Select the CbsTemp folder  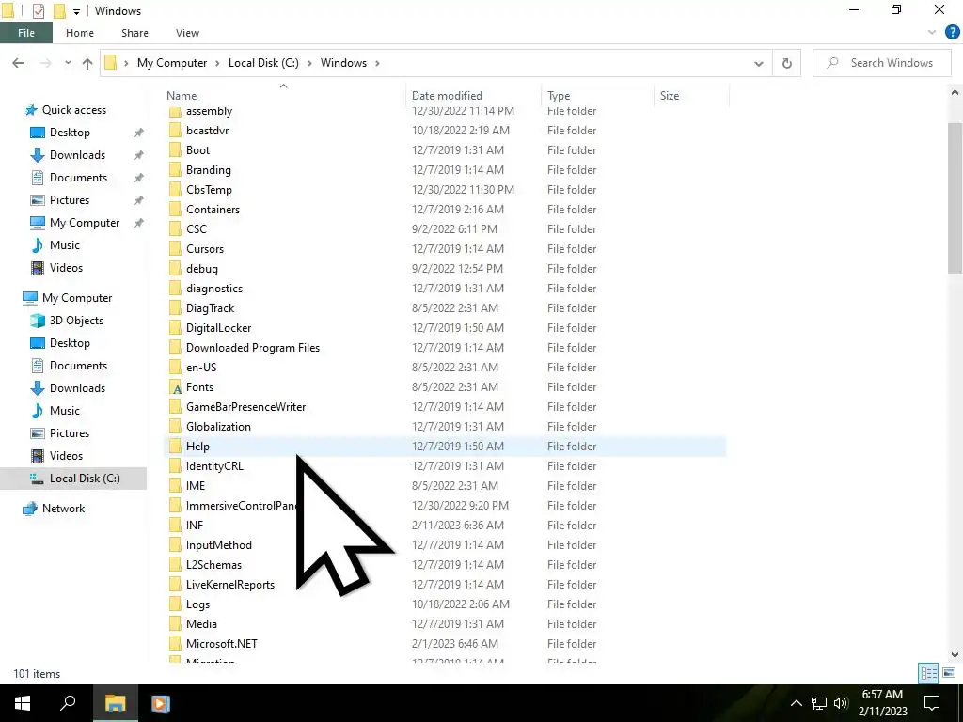(209, 190)
